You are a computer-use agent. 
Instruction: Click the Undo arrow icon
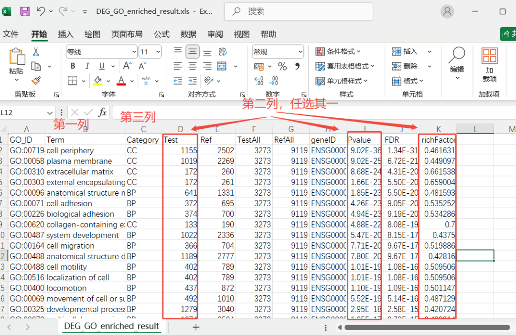[x=41, y=11]
